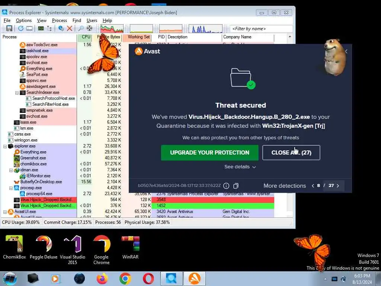Image resolution: width=381 pixels, height=286 pixels.
Task: Open the commit history graph in toolbar
Action: [141, 29]
